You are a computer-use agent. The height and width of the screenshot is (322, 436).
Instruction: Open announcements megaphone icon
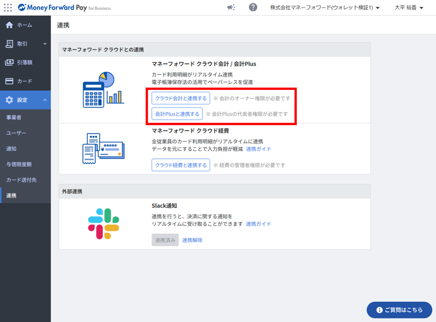[x=231, y=8]
